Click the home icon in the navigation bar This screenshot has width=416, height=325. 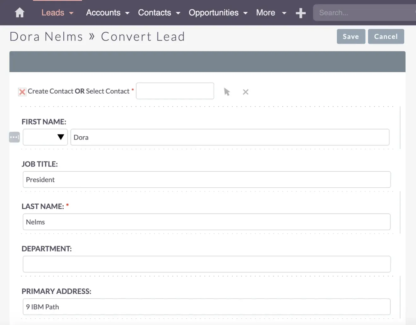19,13
